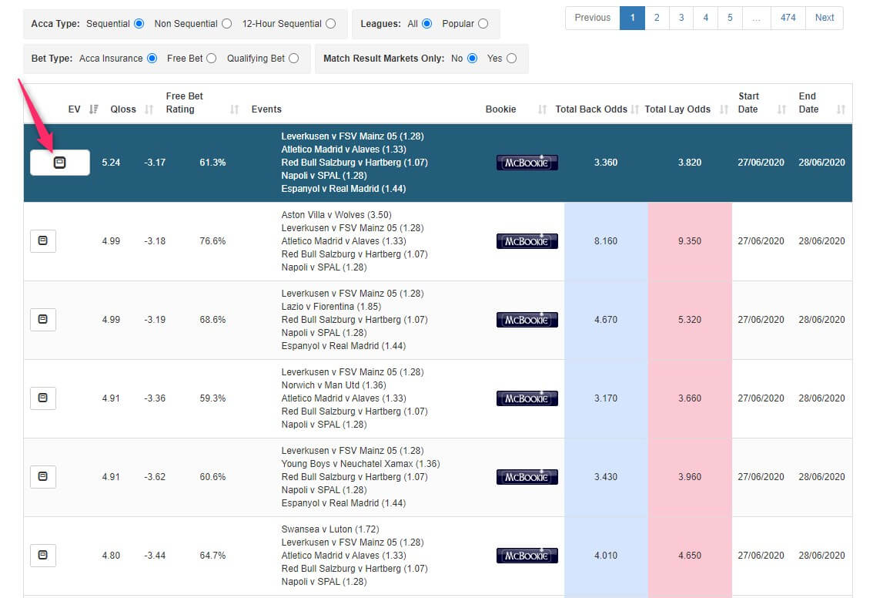Click Total Back Odds 3.360 in first row

[606, 163]
